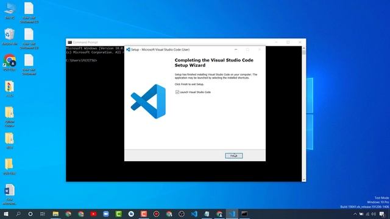Click the Setup wizard completion heading text

(214, 63)
